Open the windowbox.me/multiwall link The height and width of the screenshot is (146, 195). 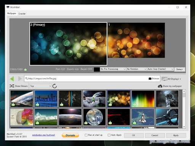pos(43,135)
